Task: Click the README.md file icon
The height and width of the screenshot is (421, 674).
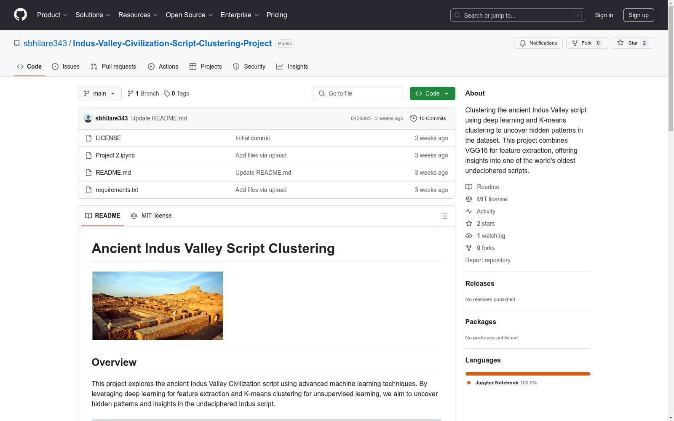Action: click(x=88, y=173)
